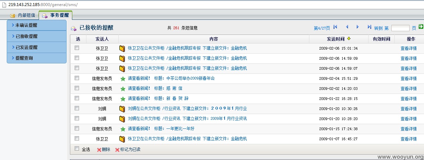Click reminder icon on 事务提醒 tab
The image size is (424, 160).
[x=45, y=15]
